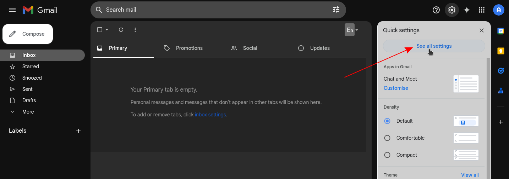Click the Compact density preview thumbnail
Image resolution: width=509 pixels, height=179 pixels.
coord(466,155)
